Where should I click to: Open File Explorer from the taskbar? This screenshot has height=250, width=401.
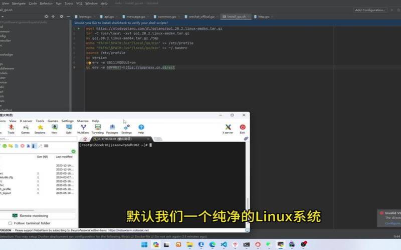(190, 244)
